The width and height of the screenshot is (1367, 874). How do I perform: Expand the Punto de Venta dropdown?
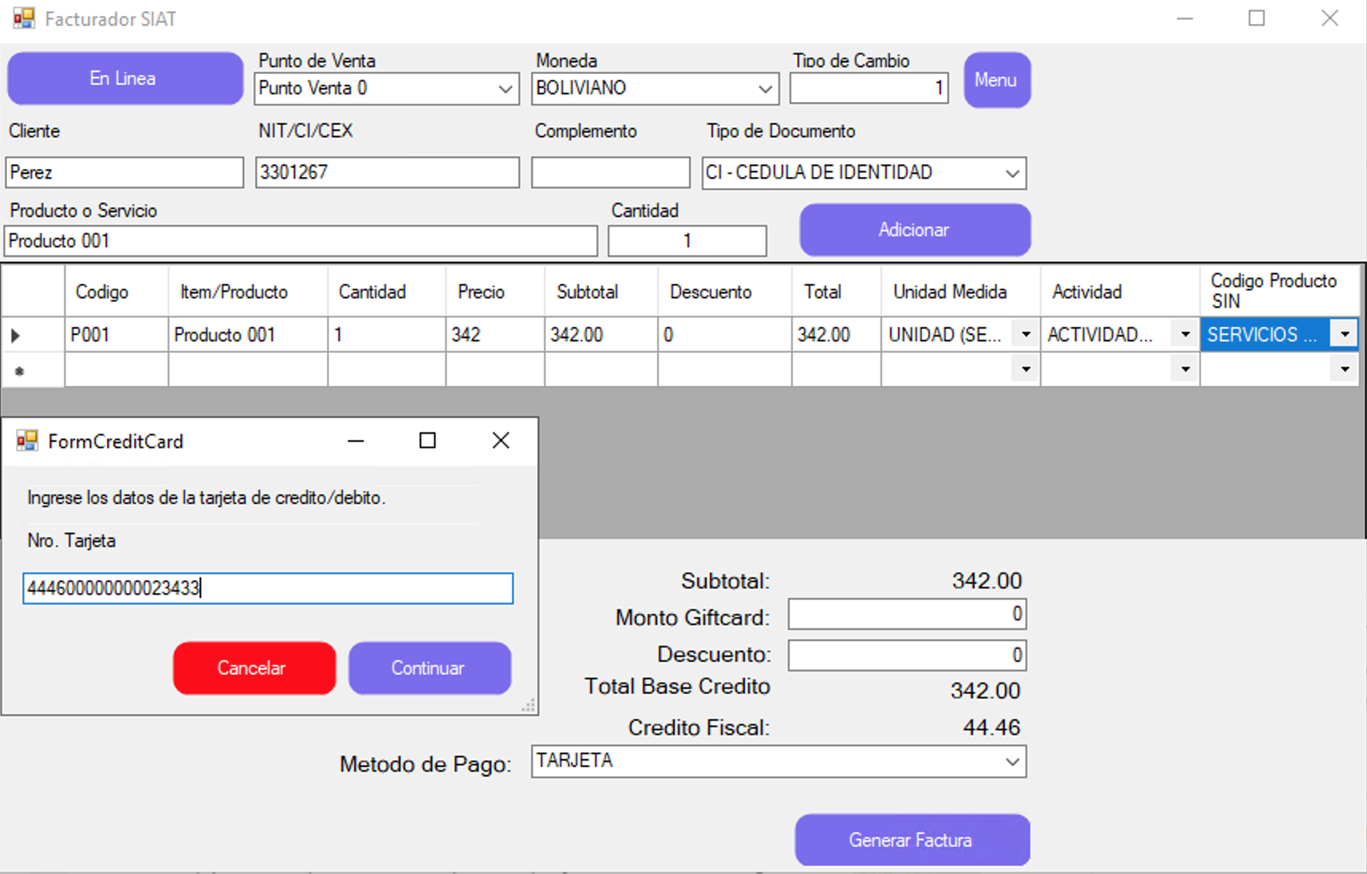tap(505, 89)
